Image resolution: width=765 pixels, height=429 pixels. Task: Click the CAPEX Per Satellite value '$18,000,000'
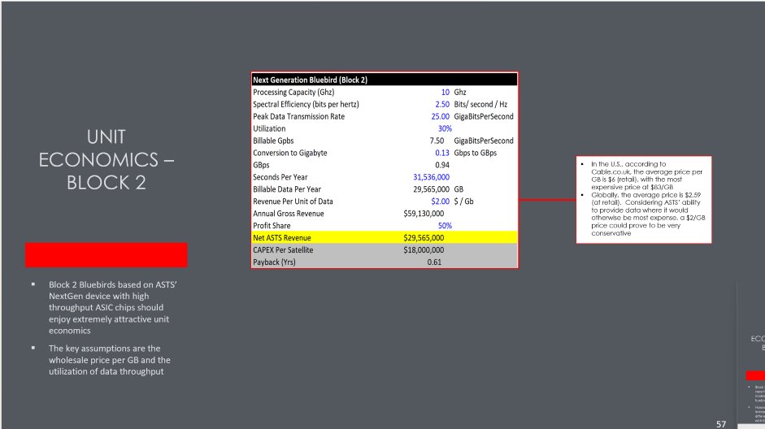point(424,250)
